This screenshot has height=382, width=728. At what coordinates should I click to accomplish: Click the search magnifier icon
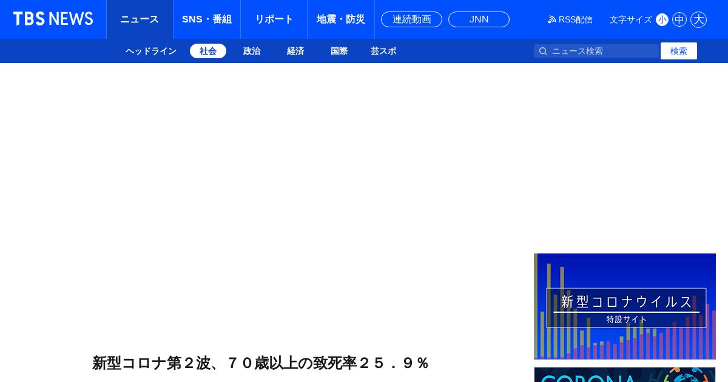point(543,51)
